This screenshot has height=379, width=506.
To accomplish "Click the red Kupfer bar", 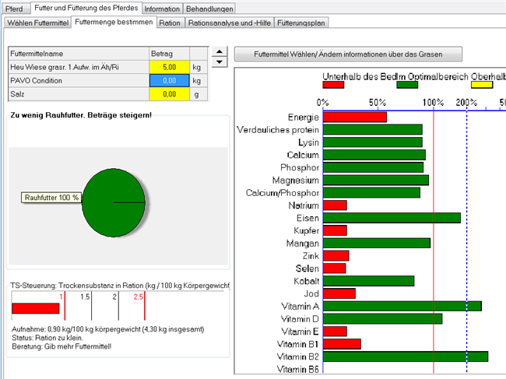I will coord(335,230).
